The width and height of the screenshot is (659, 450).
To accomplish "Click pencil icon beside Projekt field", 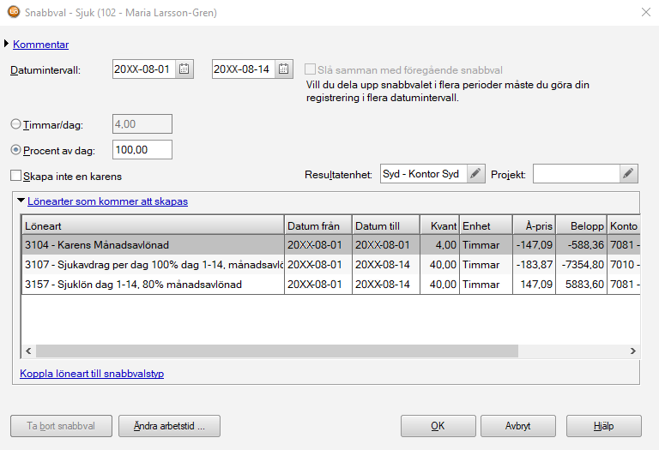I will (628, 173).
